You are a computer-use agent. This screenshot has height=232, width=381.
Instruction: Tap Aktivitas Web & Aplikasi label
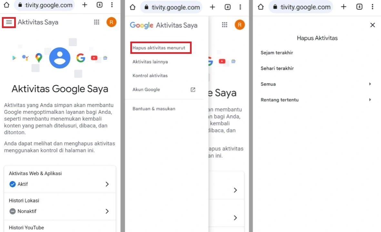[35, 173]
